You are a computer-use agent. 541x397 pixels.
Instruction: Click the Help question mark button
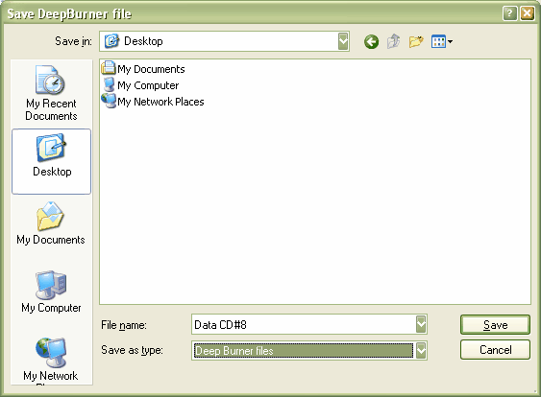click(509, 13)
